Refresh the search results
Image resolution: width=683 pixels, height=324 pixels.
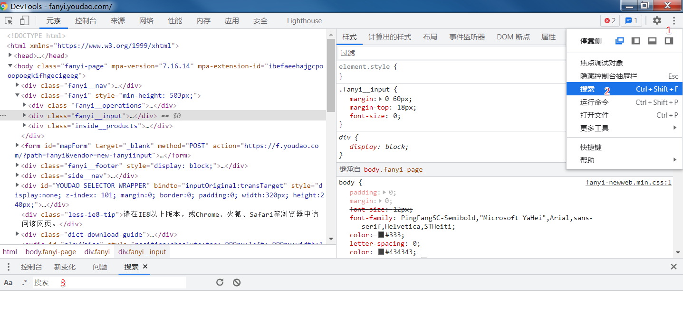pyautogui.click(x=220, y=282)
